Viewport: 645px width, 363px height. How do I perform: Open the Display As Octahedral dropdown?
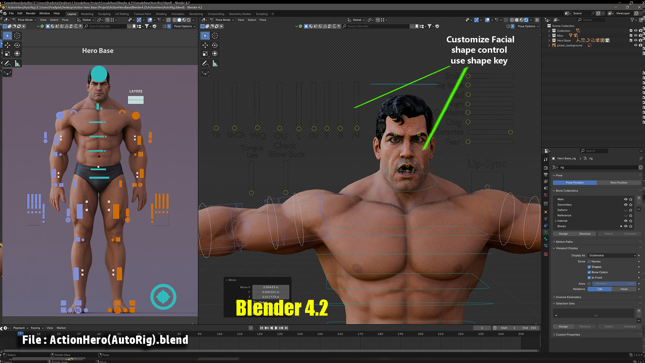pos(612,255)
